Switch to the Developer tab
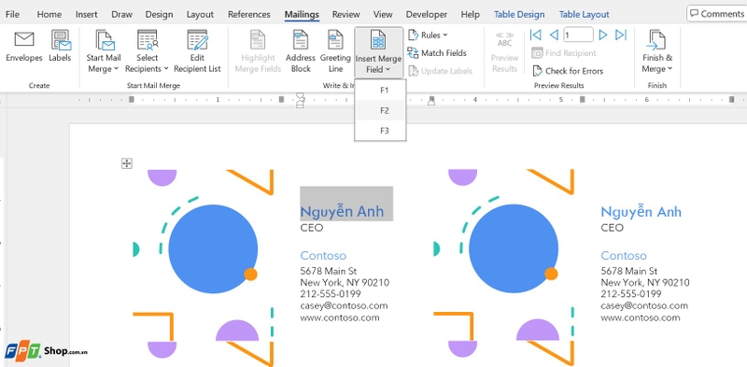Viewport: 747px width, 367px height. (427, 14)
